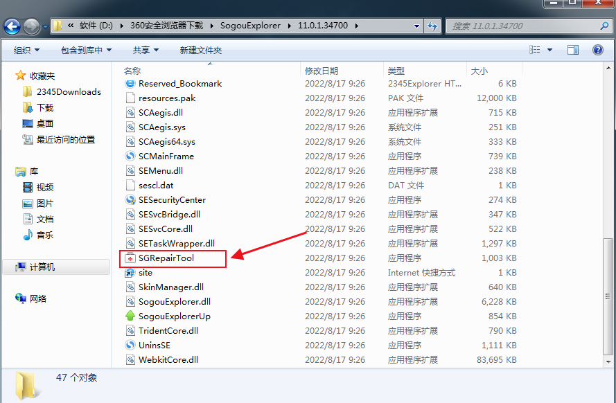The width and height of the screenshot is (616, 403).
Task: Select the SCAegis64.sys file name
Action: [x=166, y=142]
